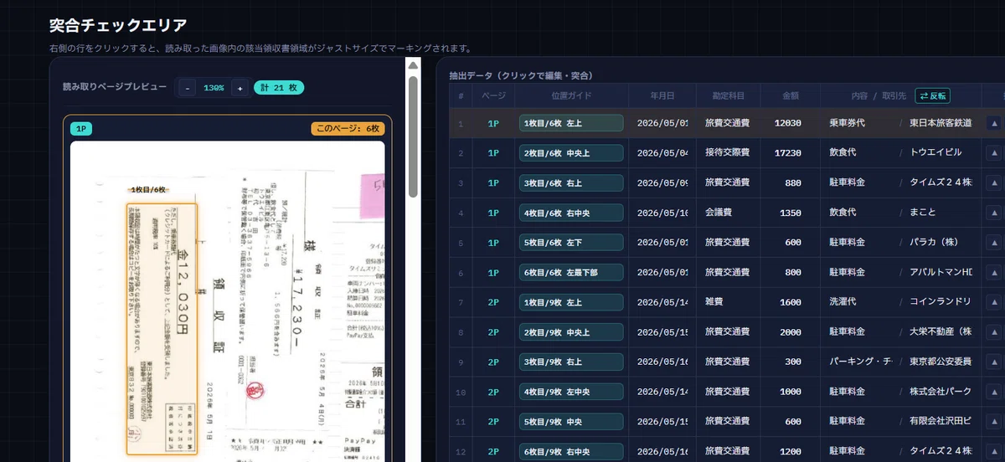Click the up arrow on the トウエイビル row

tap(994, 153)
